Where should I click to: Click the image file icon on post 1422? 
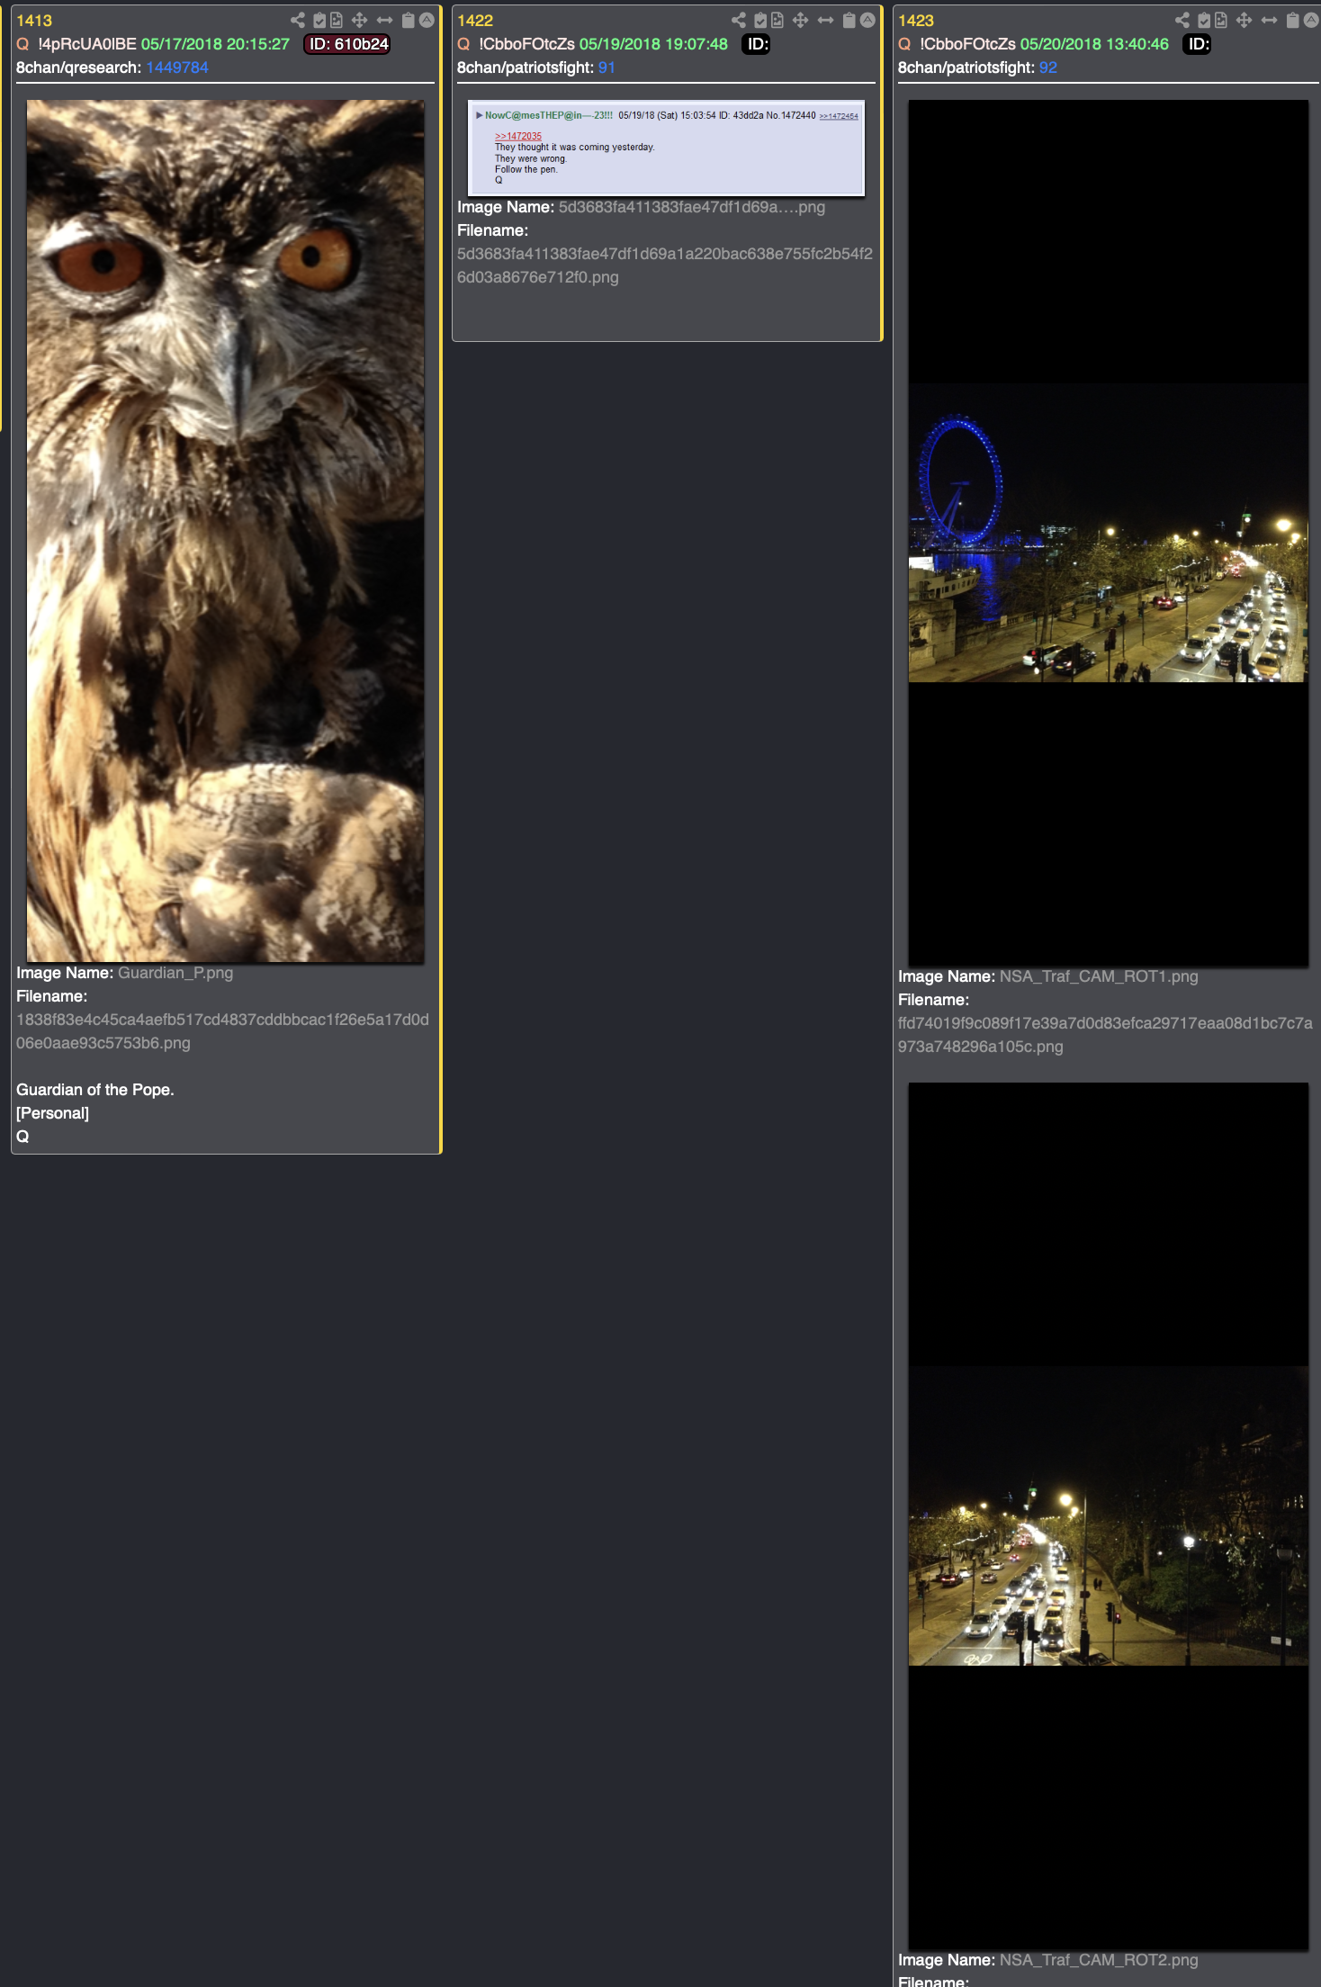tap(777, 20)
